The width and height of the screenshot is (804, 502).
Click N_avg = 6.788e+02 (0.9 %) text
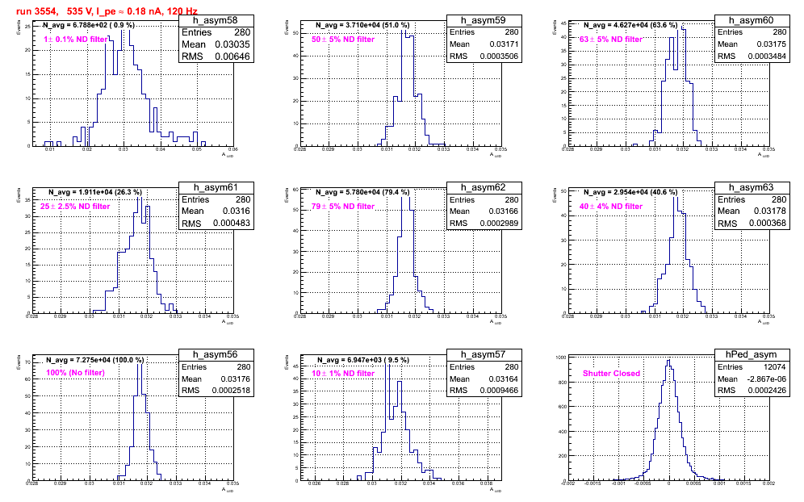coord(89,24)
